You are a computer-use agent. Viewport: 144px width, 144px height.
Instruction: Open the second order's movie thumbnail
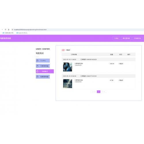point(68,84)
